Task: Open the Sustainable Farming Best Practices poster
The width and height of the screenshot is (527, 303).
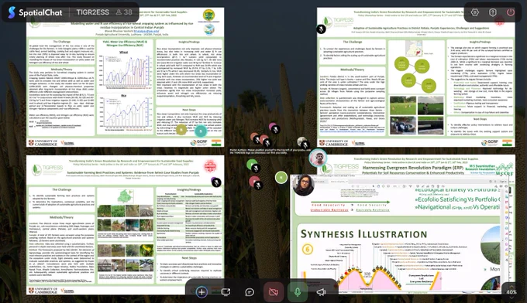Action: point(126,225)
